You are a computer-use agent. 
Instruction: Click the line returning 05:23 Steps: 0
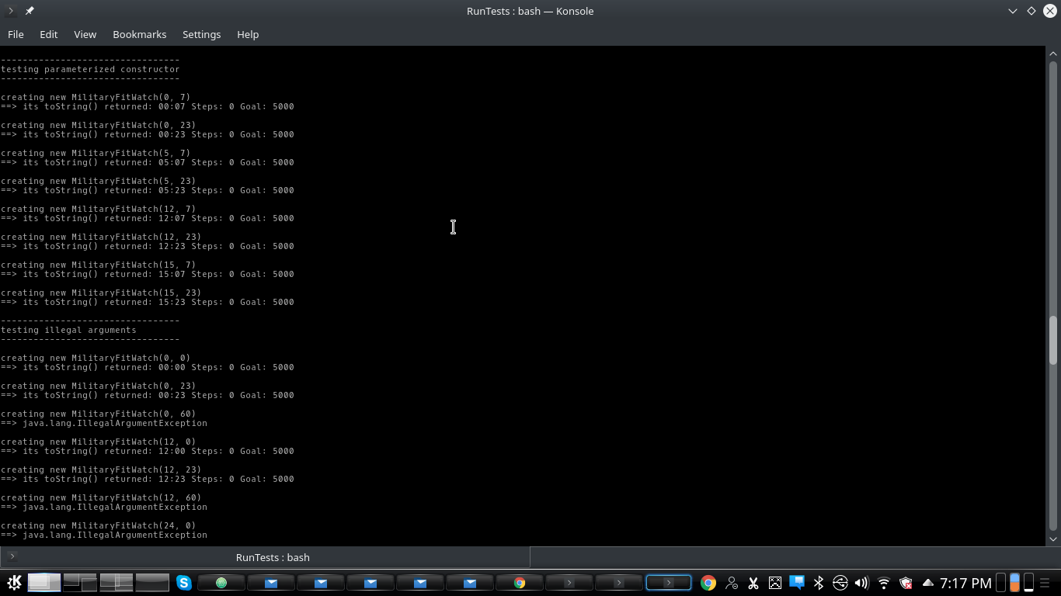148,190
